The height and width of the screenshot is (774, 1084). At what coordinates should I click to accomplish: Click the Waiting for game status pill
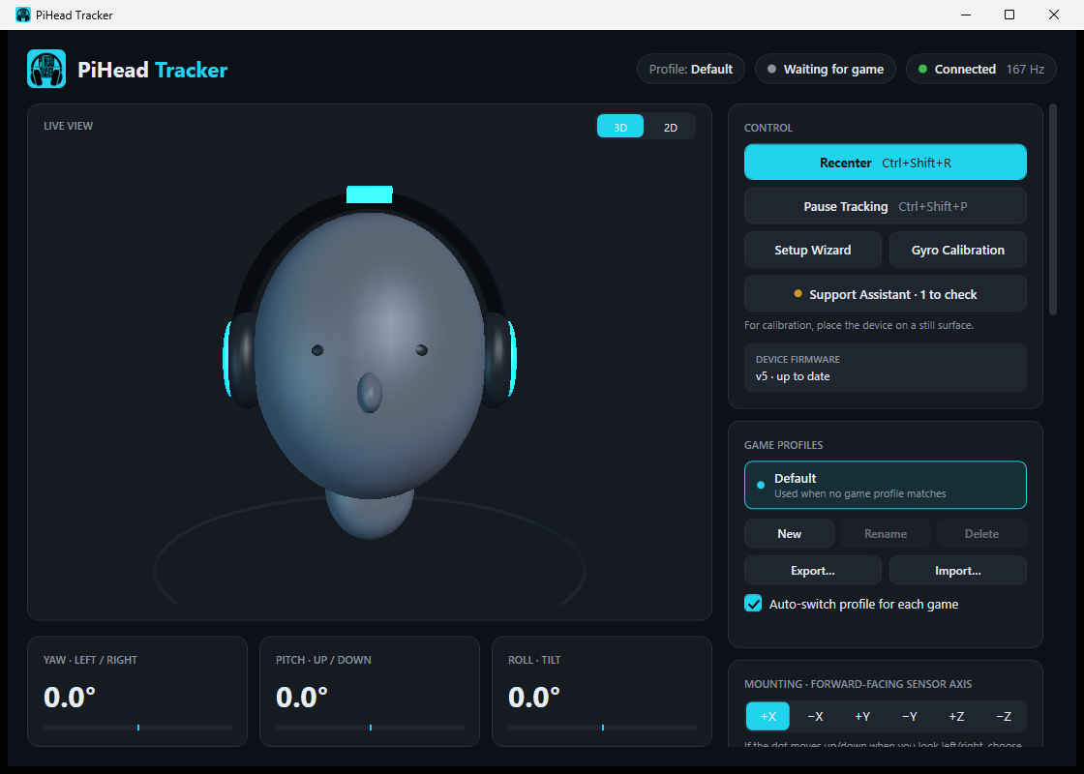click(826, 69)
